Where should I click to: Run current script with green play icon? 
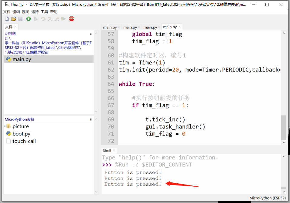click(28, 19)
